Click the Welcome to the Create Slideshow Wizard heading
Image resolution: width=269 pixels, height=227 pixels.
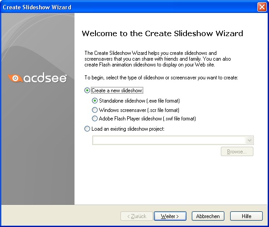(x=162, y=33)
